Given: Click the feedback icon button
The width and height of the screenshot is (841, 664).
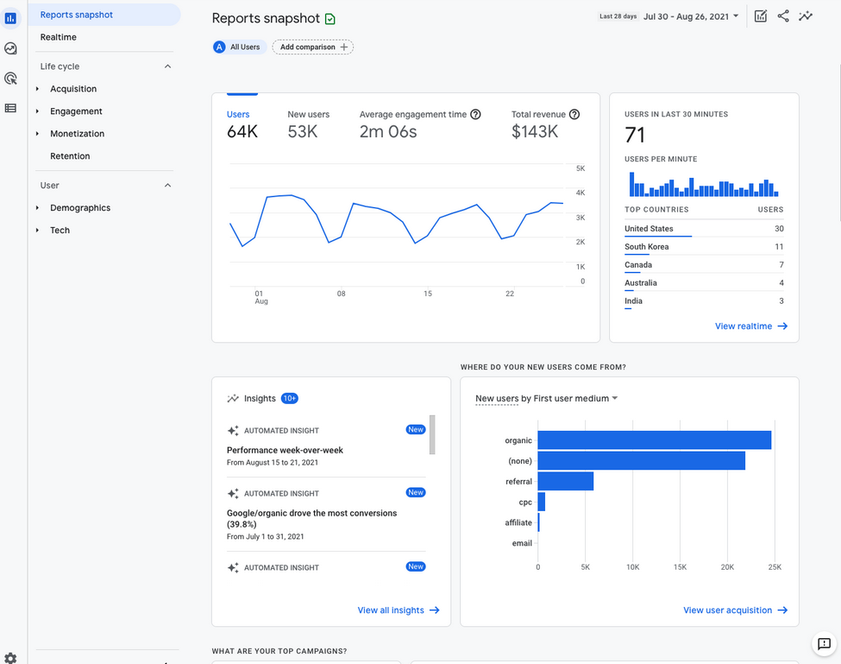Looking at the screenshot, I should (x=824, y=643).
